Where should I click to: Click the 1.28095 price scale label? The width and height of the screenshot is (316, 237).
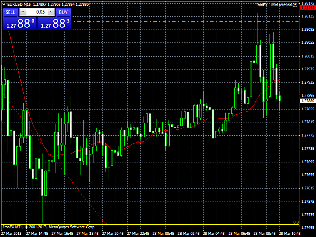pos(308,30)
